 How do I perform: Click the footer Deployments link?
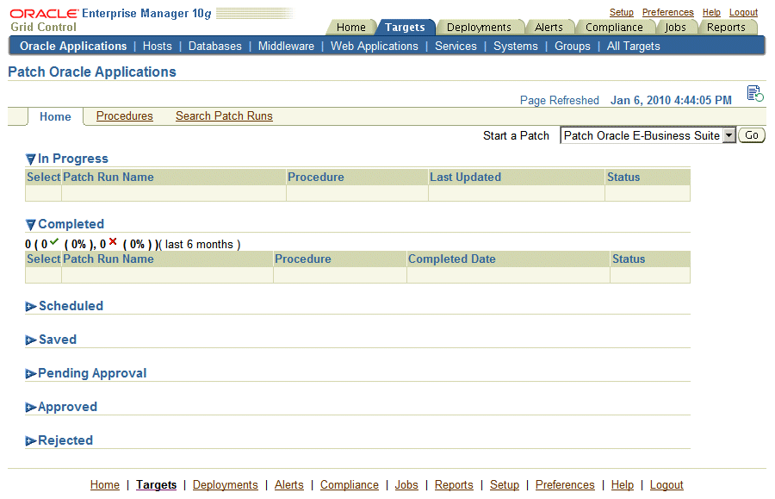[x=226, y=484]
